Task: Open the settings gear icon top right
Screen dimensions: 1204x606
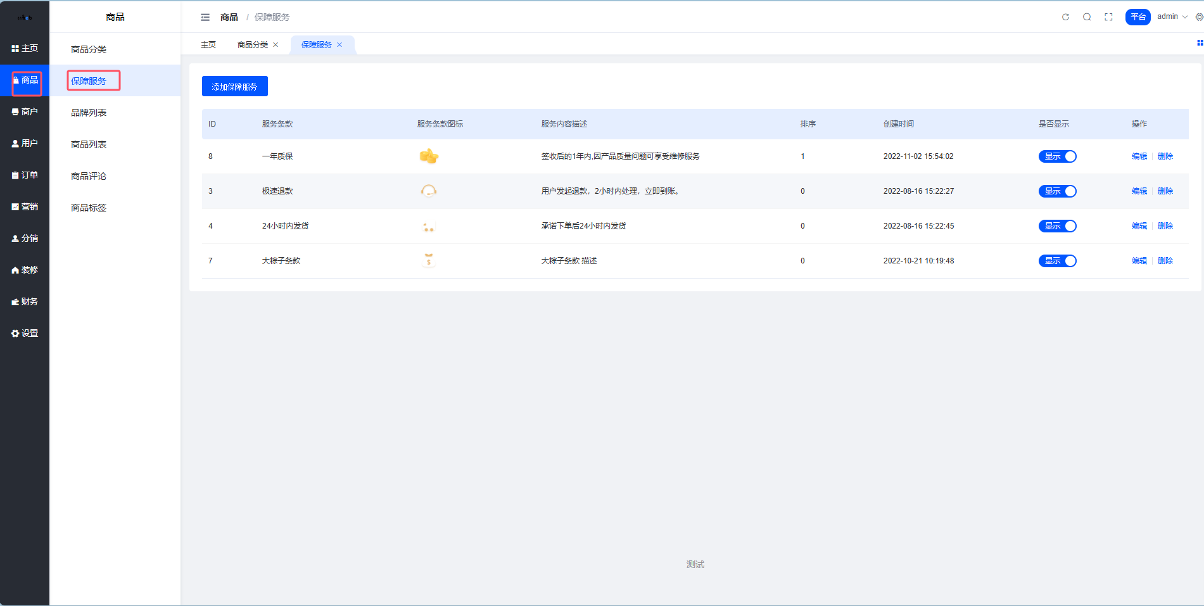Action: tap(1199, 17)
